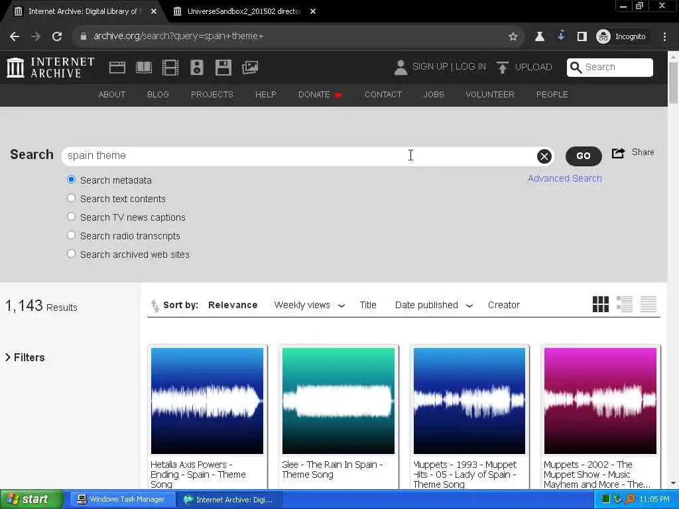This screenshot has width=679, height=509.
Task: Switch to the UniverseSandbox2_201502 directory tab
Action: point(244,11)
